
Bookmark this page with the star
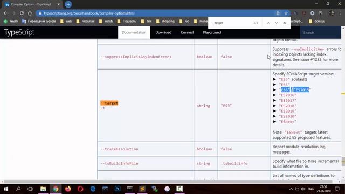286,13
